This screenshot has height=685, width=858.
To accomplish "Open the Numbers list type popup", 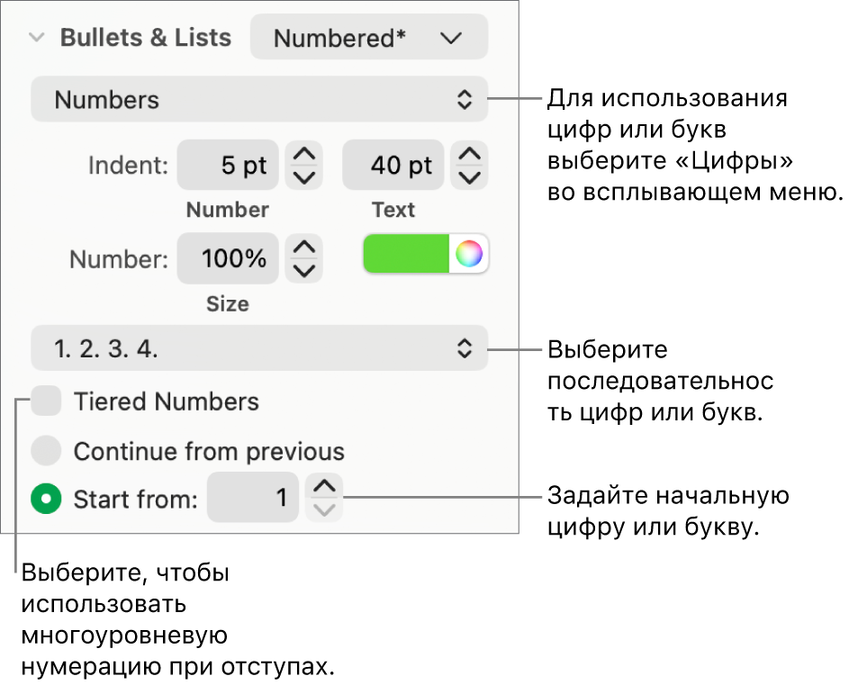I will (x=259, y=100).
